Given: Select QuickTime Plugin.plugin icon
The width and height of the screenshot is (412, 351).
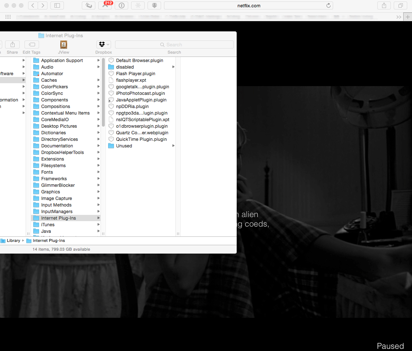Looking at the screenshot, I should [x=111, y=139].
